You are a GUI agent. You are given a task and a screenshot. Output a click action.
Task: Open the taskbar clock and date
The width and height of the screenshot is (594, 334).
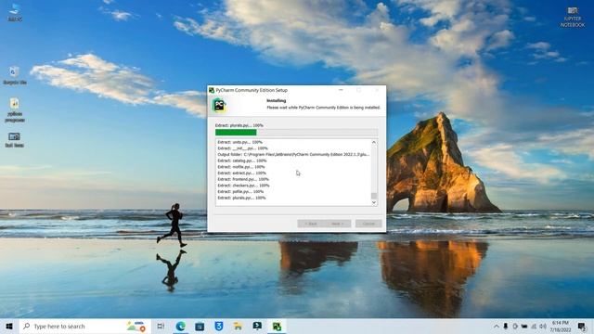(561, 326)
